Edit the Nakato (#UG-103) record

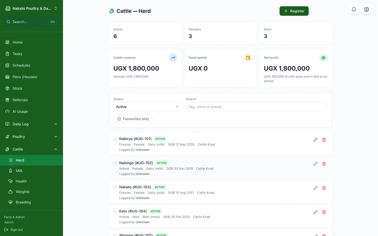point(315,188)
